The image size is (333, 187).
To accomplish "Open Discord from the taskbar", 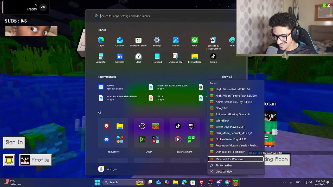I will click(x=219, y=182).
